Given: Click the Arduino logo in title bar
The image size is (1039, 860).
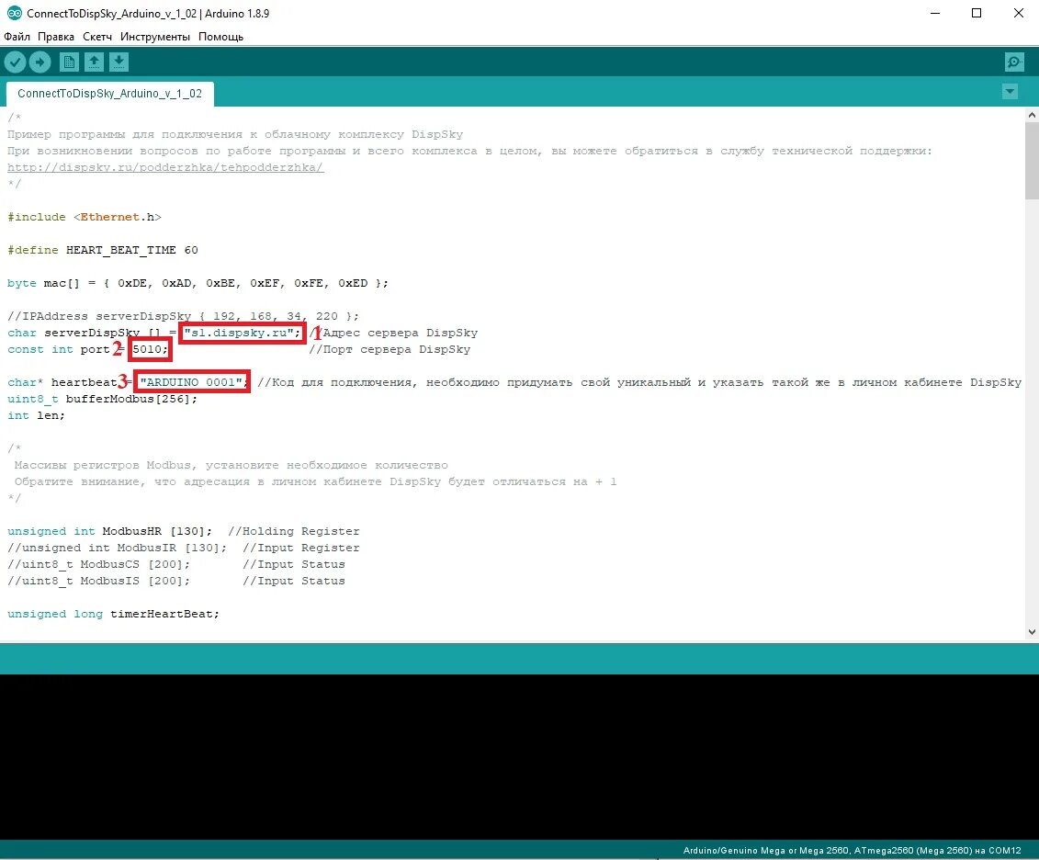Looking at the screenshot, I should pyautogui.click(x=14, y=13).
